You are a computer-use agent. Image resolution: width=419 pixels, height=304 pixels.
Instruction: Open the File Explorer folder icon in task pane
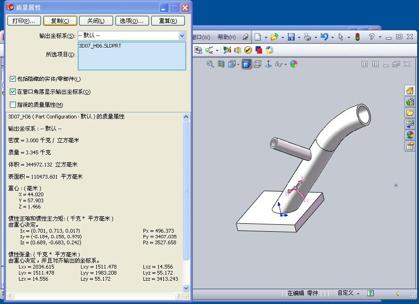[410, 113]
